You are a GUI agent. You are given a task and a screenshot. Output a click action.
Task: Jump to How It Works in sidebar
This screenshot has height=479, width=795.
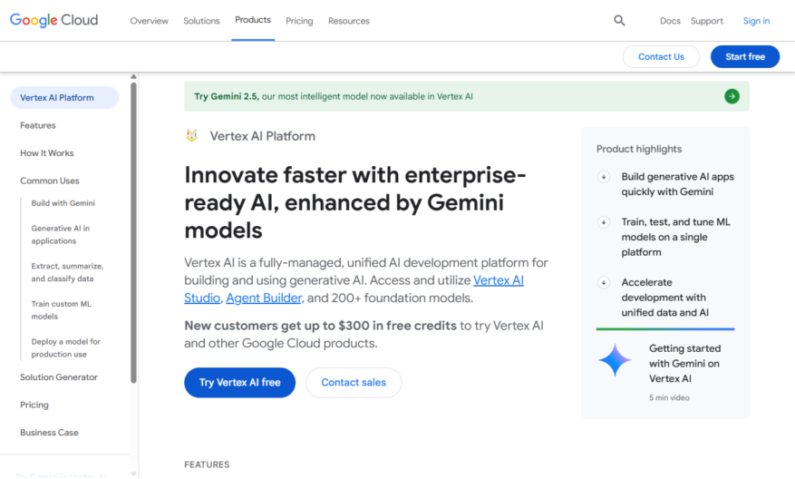(x=46, y=153)
